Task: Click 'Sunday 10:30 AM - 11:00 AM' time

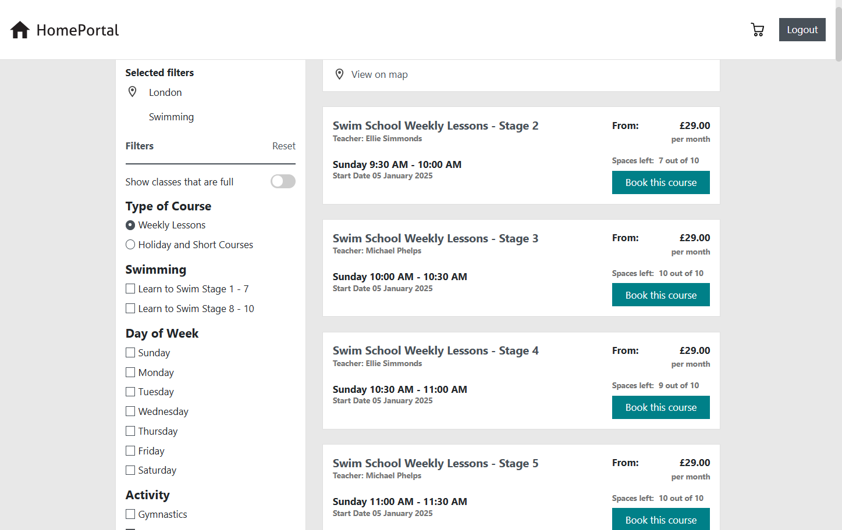Action: 400,389
